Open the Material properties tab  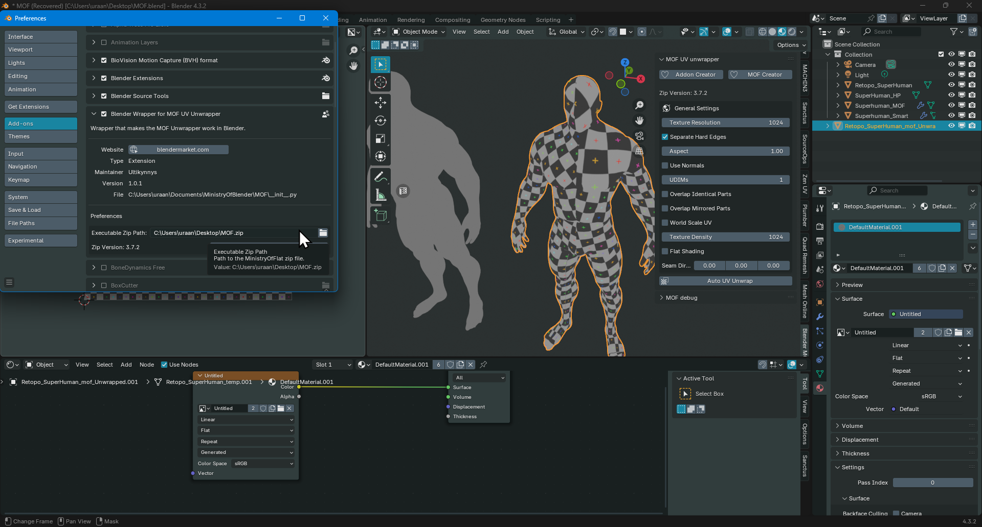tap(820, 388)
